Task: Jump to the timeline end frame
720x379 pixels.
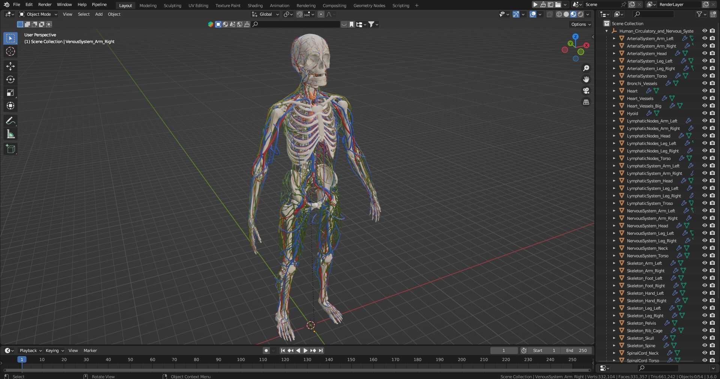Action: pos(321,351)
